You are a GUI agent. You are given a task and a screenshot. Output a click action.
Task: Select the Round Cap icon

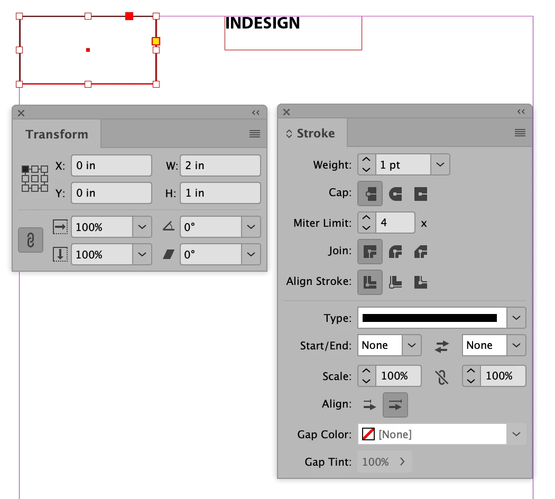(395, 193)
